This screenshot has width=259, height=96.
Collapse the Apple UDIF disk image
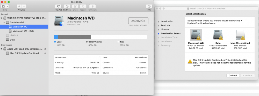click(x=2, y=49)
